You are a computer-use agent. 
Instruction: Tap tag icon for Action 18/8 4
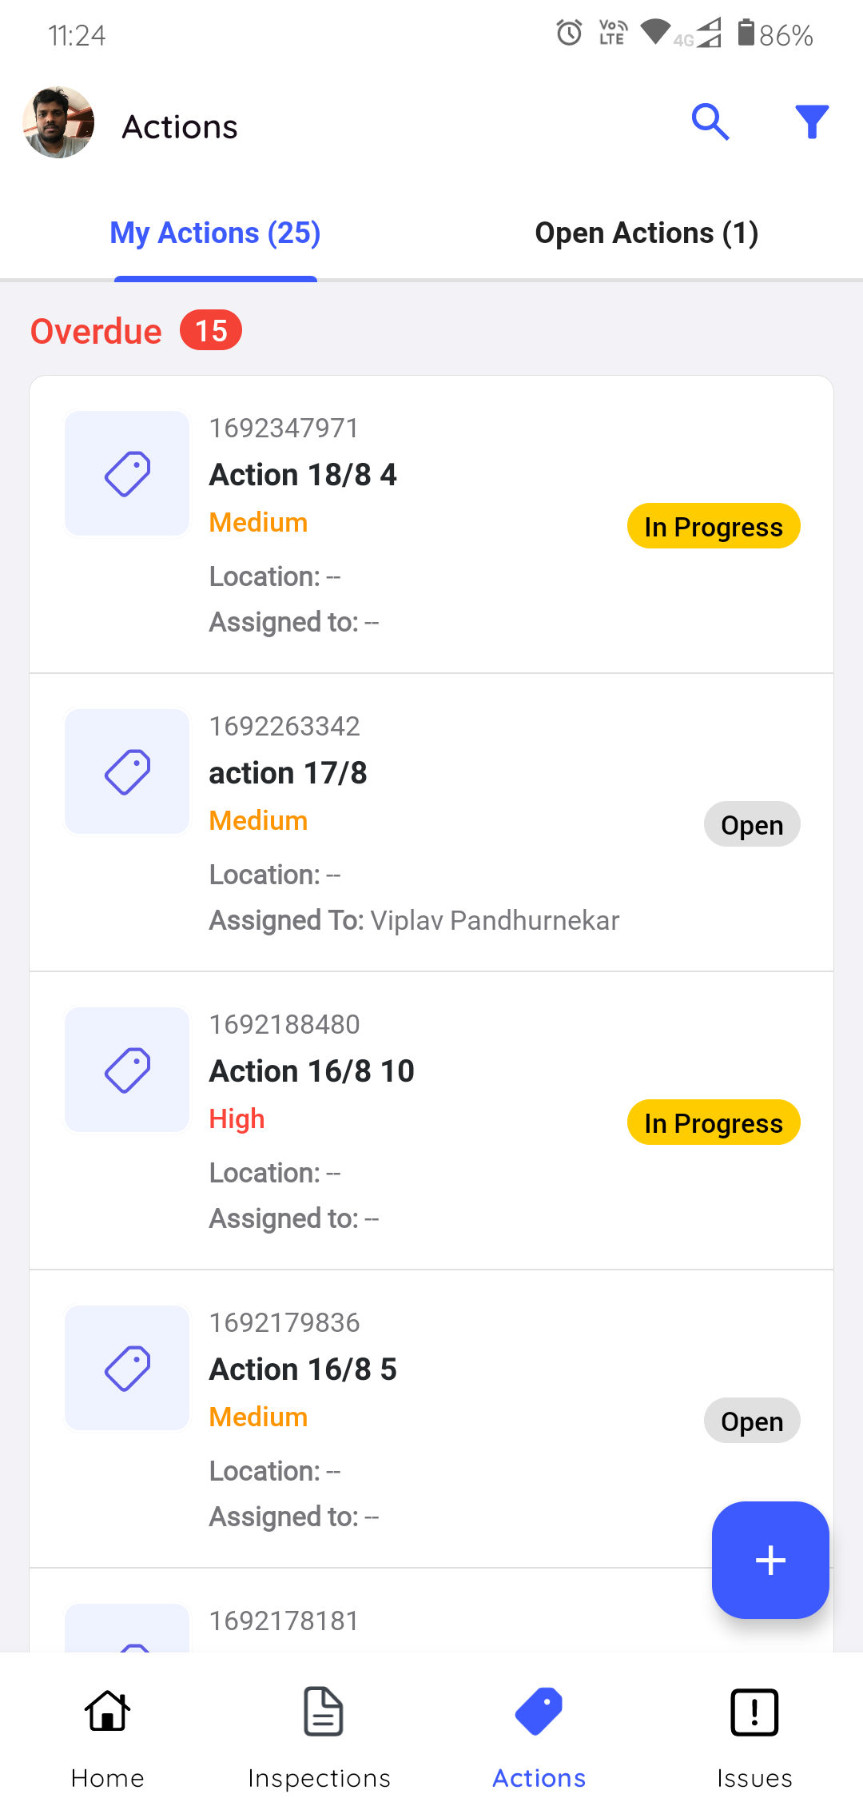click(x=127, y=473)
